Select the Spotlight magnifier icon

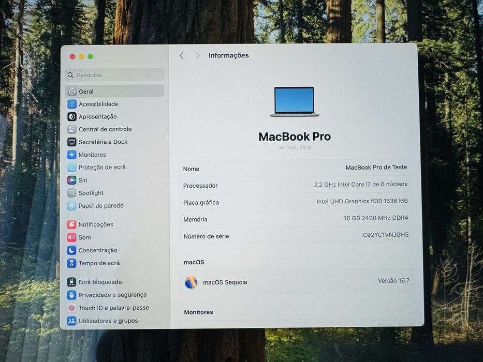tap(72, 193)
